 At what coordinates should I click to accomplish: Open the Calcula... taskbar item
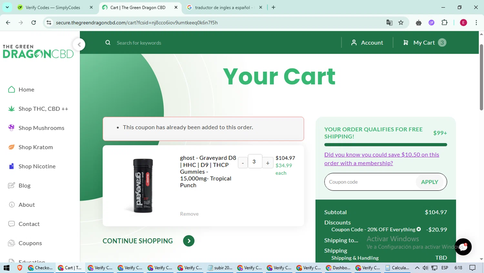[x=398, y=268]
